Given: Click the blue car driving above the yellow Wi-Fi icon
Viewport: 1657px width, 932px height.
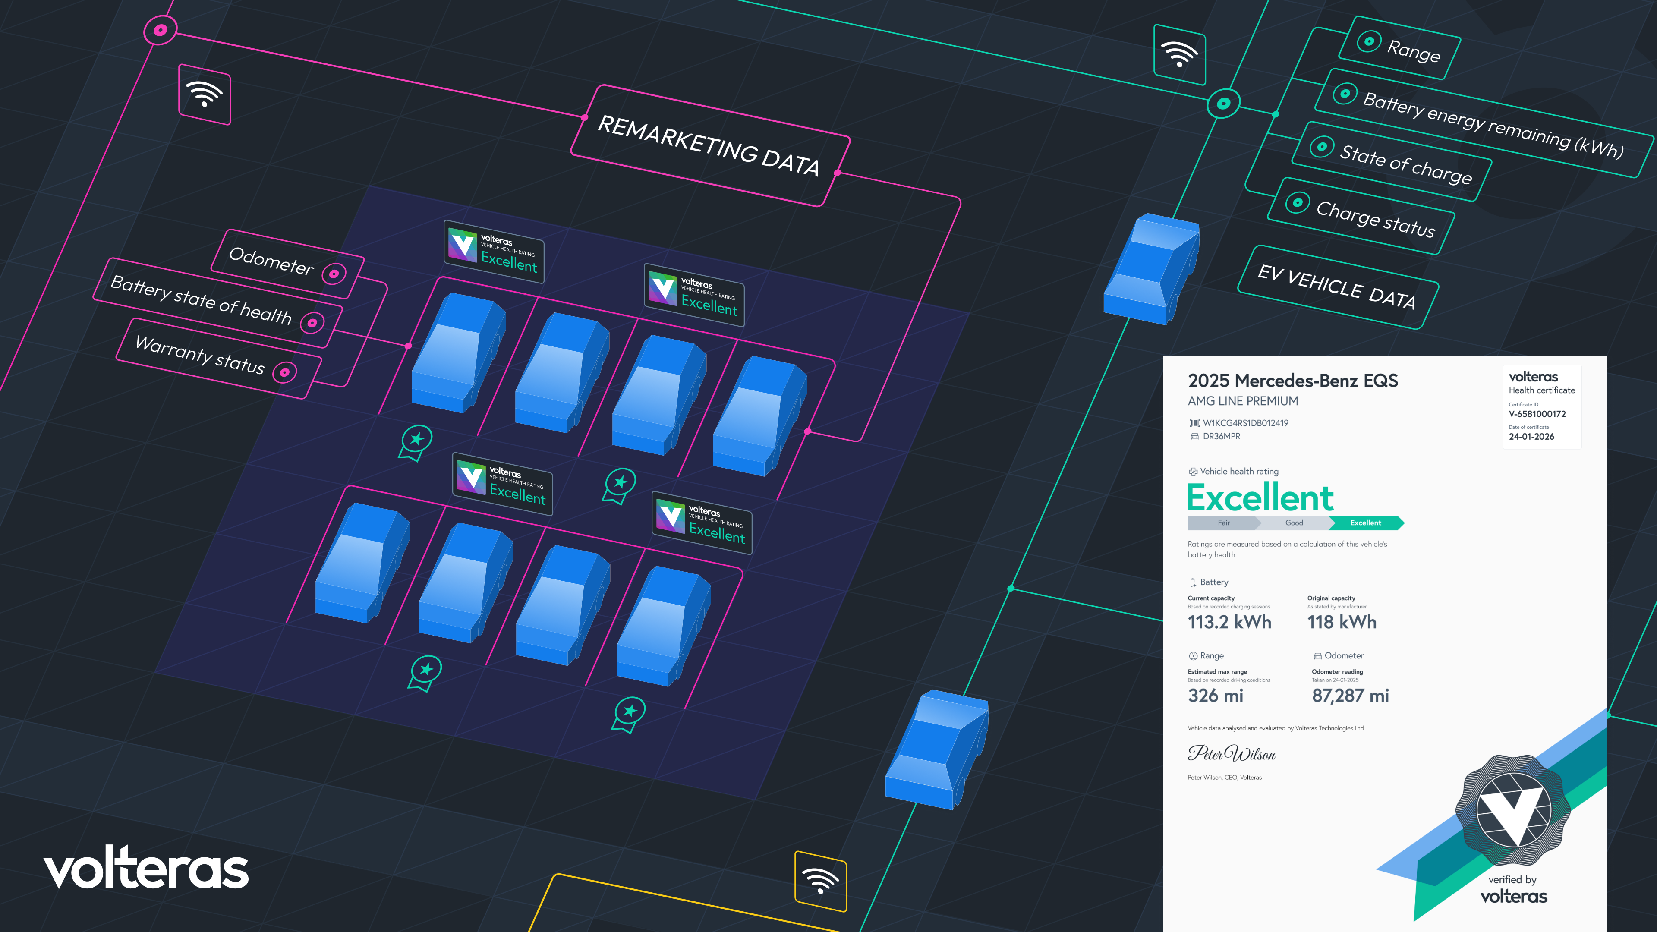Looking at the screenshot, I should [936, 749].
